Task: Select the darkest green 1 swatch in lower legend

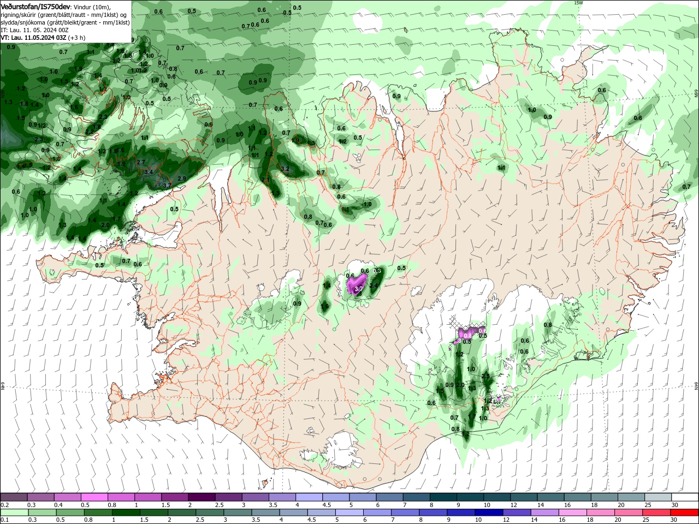Action: click(x=126, y=513)
